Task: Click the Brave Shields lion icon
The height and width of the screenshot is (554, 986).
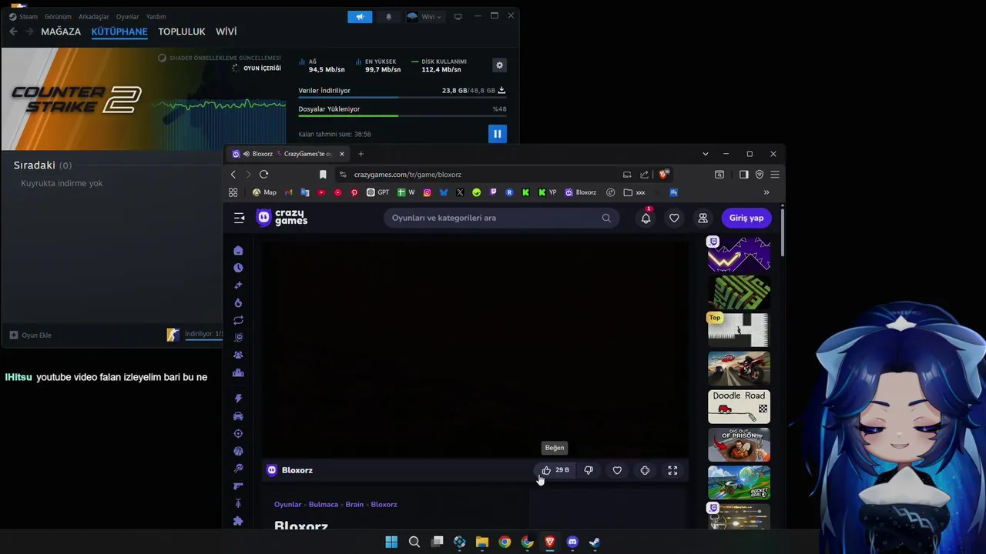Action: (x=663, y=175)
